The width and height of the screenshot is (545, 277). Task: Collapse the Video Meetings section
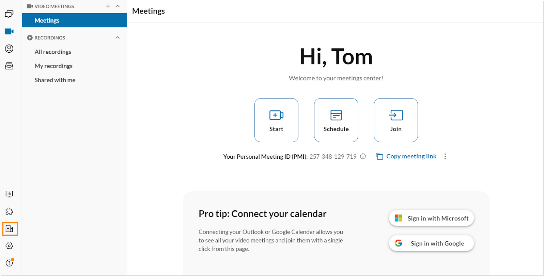coord(118,6)
